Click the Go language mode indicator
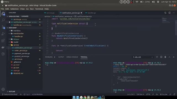177x99 pixels. [157, 94]
